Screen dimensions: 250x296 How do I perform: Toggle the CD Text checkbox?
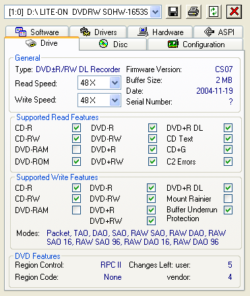tap(228, 138)
